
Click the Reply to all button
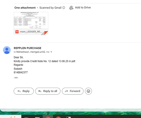click(x=48, y=91)
